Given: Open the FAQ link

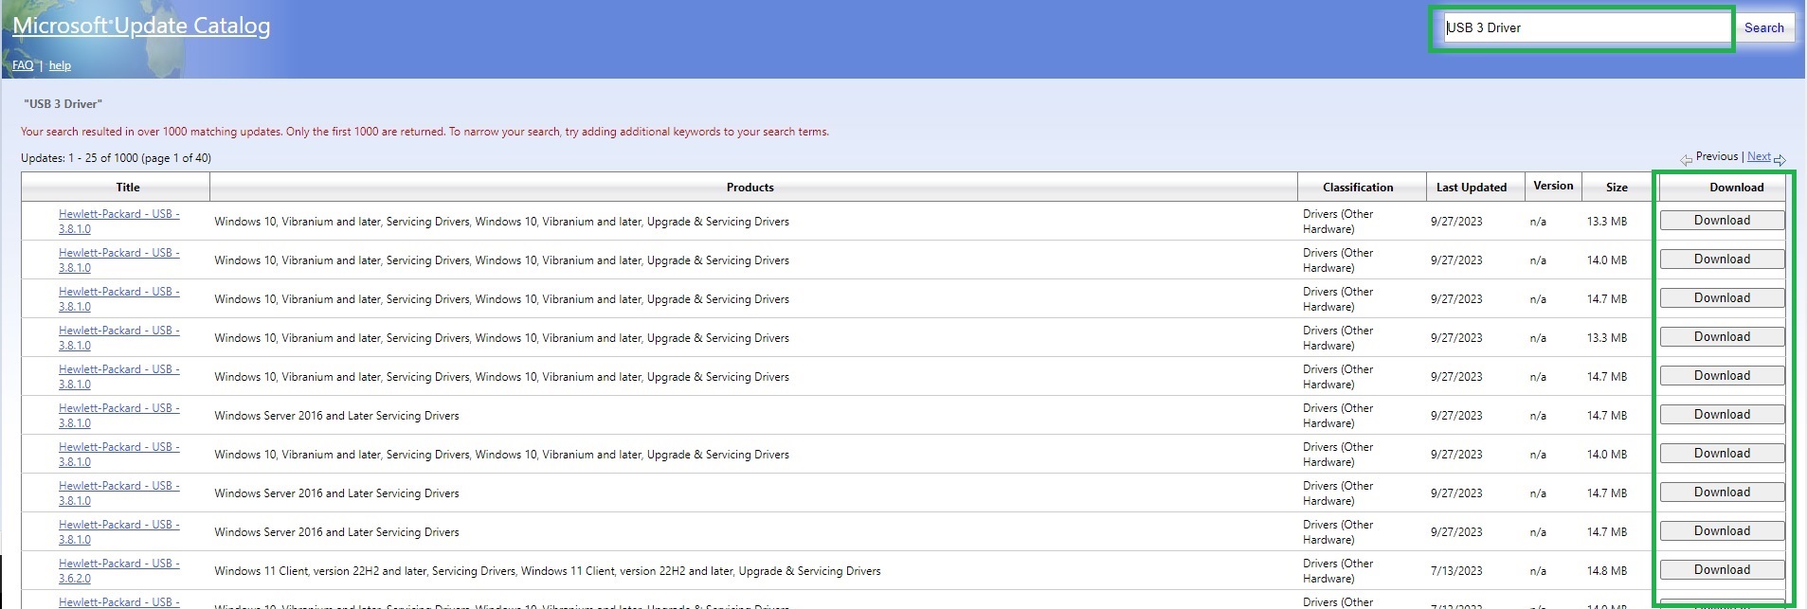Looking at the screenshot, I should point(23,65).
